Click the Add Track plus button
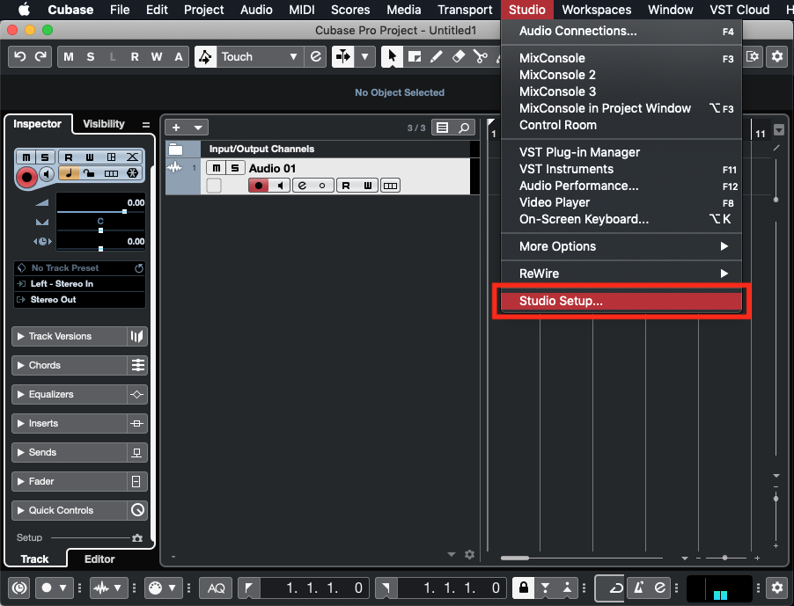This screenshot has width=794, height=606. click(176, 128)
